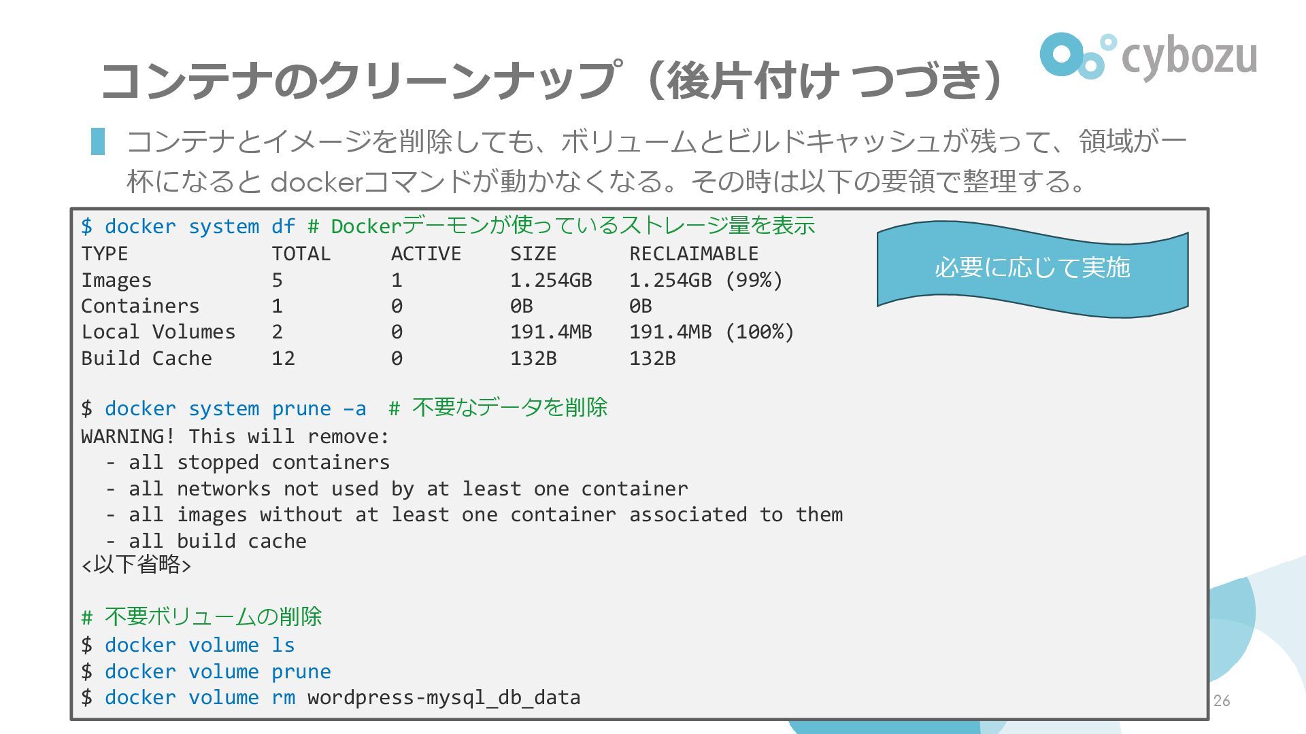1306x734 pixels.
Task: Click the cybozu logo
Action: point(1148,56)
